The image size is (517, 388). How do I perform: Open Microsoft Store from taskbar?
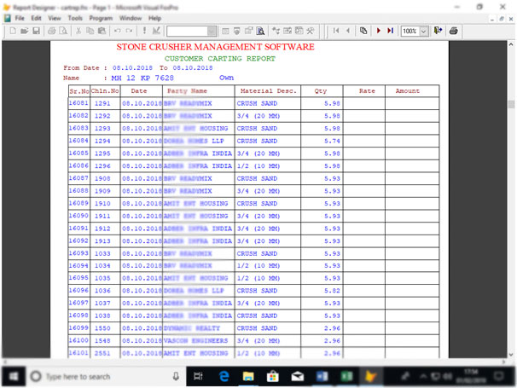pos(273,376)
